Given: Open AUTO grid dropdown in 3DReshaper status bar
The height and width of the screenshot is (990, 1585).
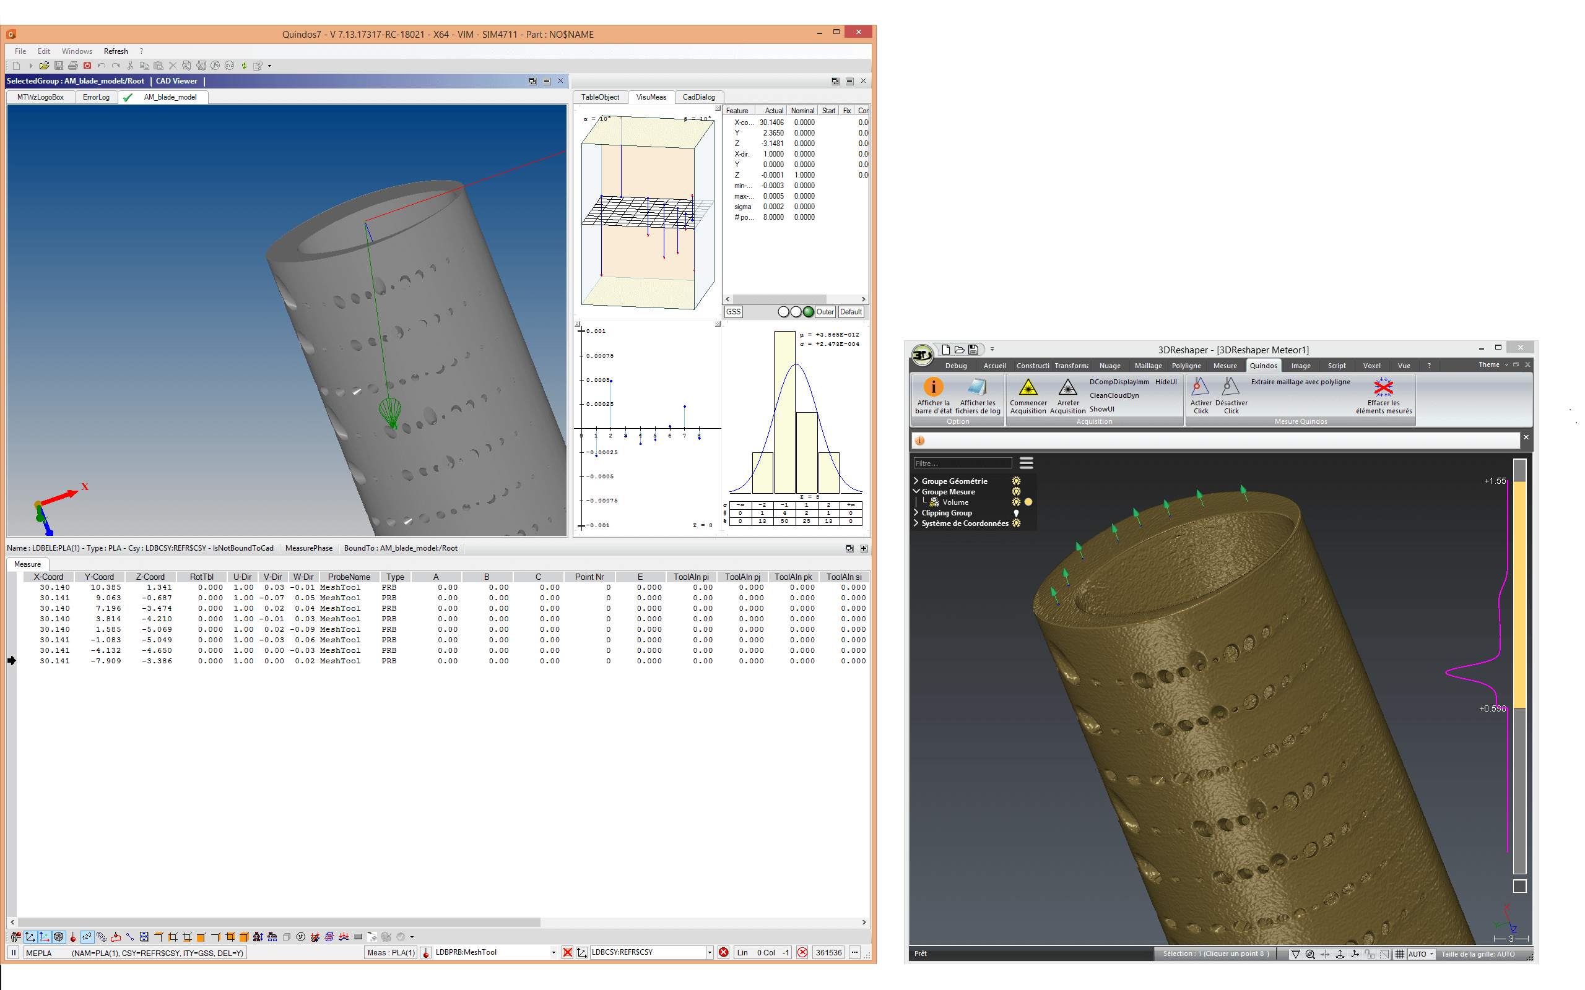Looking at the screenshot, I should point(1431,954).
